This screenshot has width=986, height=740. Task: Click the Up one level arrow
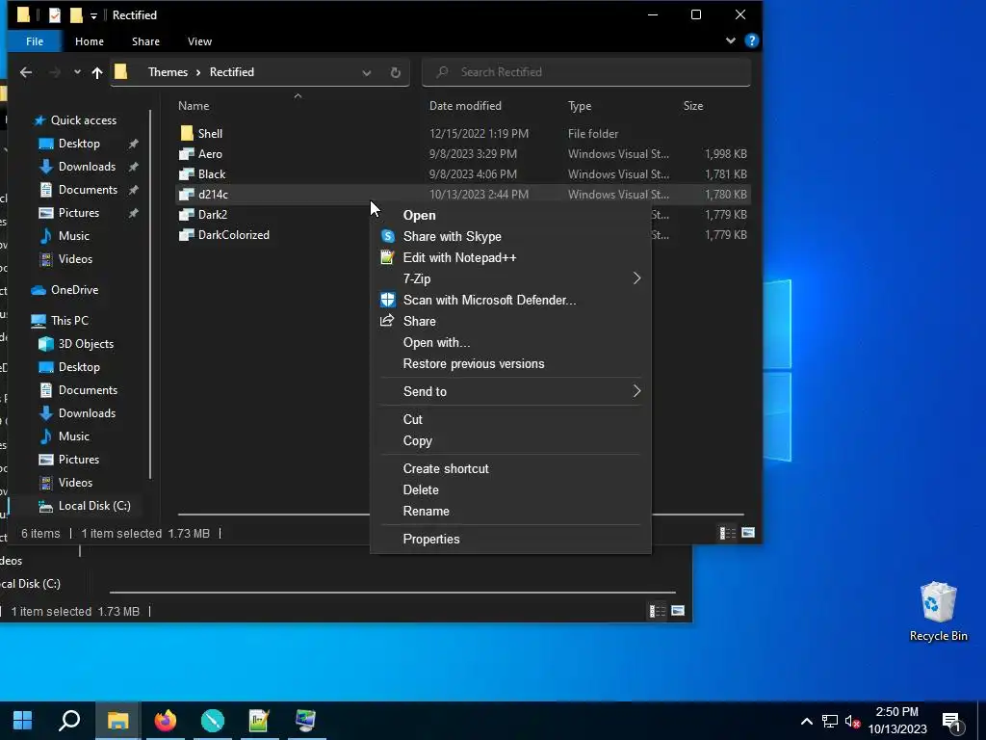(x=97, y=72)
